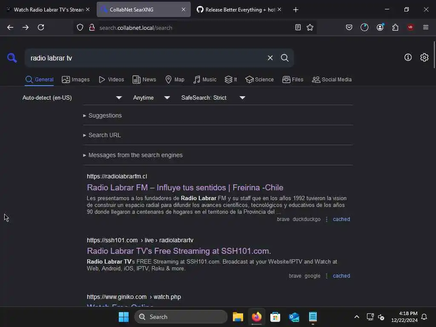This screenshot has width=436, height=327.
Task: Reload the current page
Action: click(41, 27)
